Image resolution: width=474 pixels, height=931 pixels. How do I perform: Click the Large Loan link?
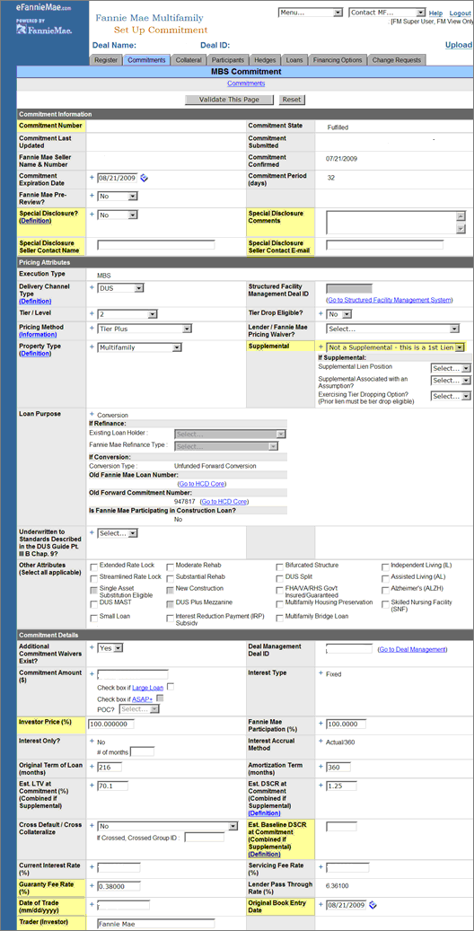point(147,688)
